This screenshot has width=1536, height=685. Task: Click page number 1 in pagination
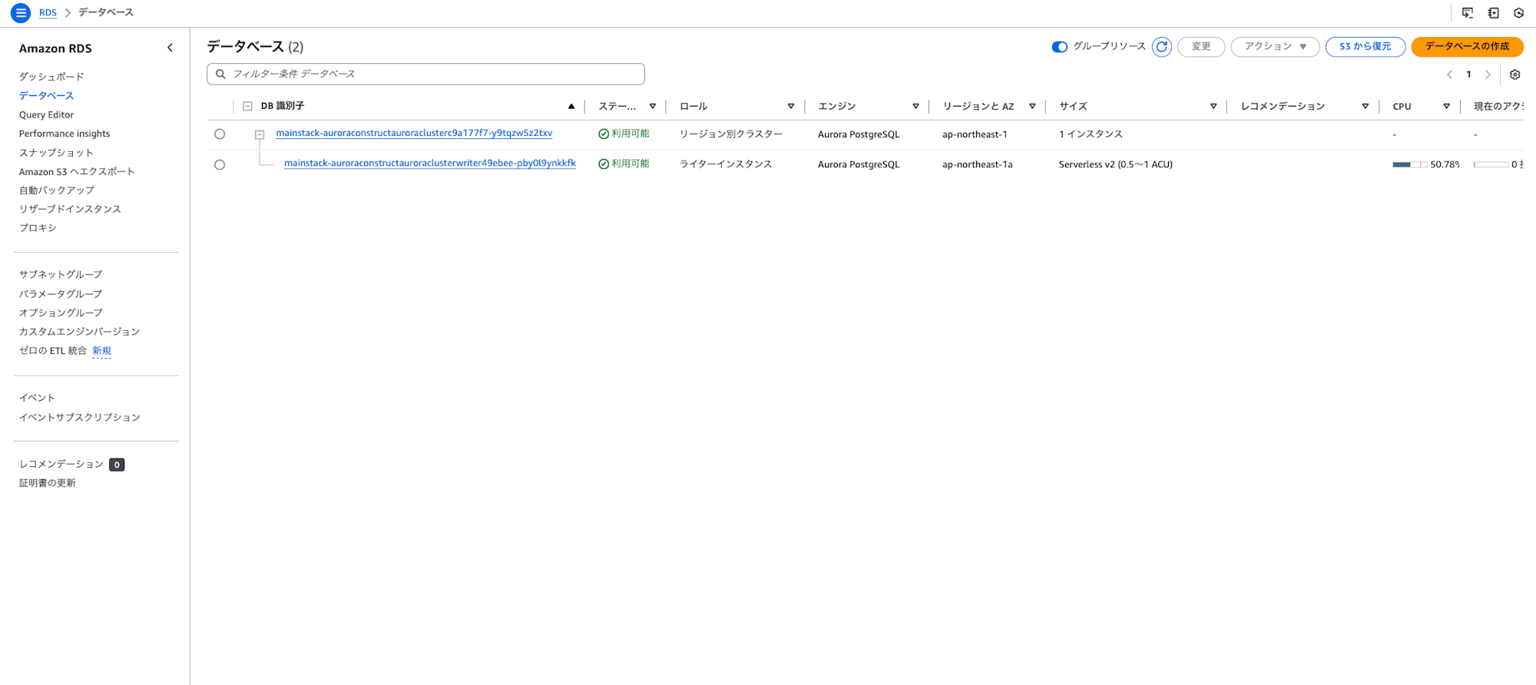point(1468,74)
